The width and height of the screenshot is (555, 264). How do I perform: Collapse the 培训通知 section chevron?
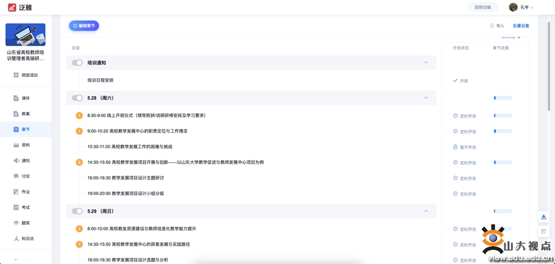tap(426, 63)
